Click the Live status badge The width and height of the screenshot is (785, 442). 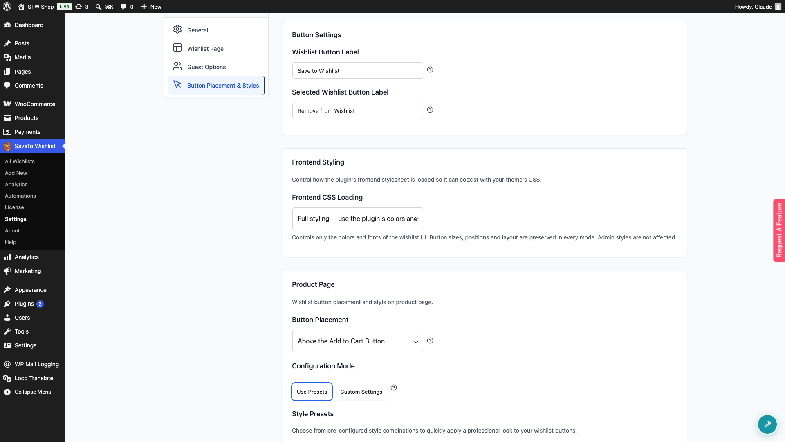[64, 7]
